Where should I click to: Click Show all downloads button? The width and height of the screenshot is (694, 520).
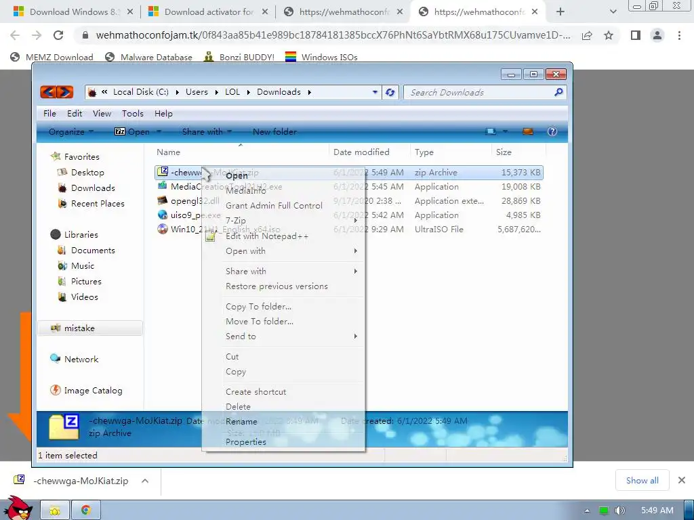click(x=642, y=480)
